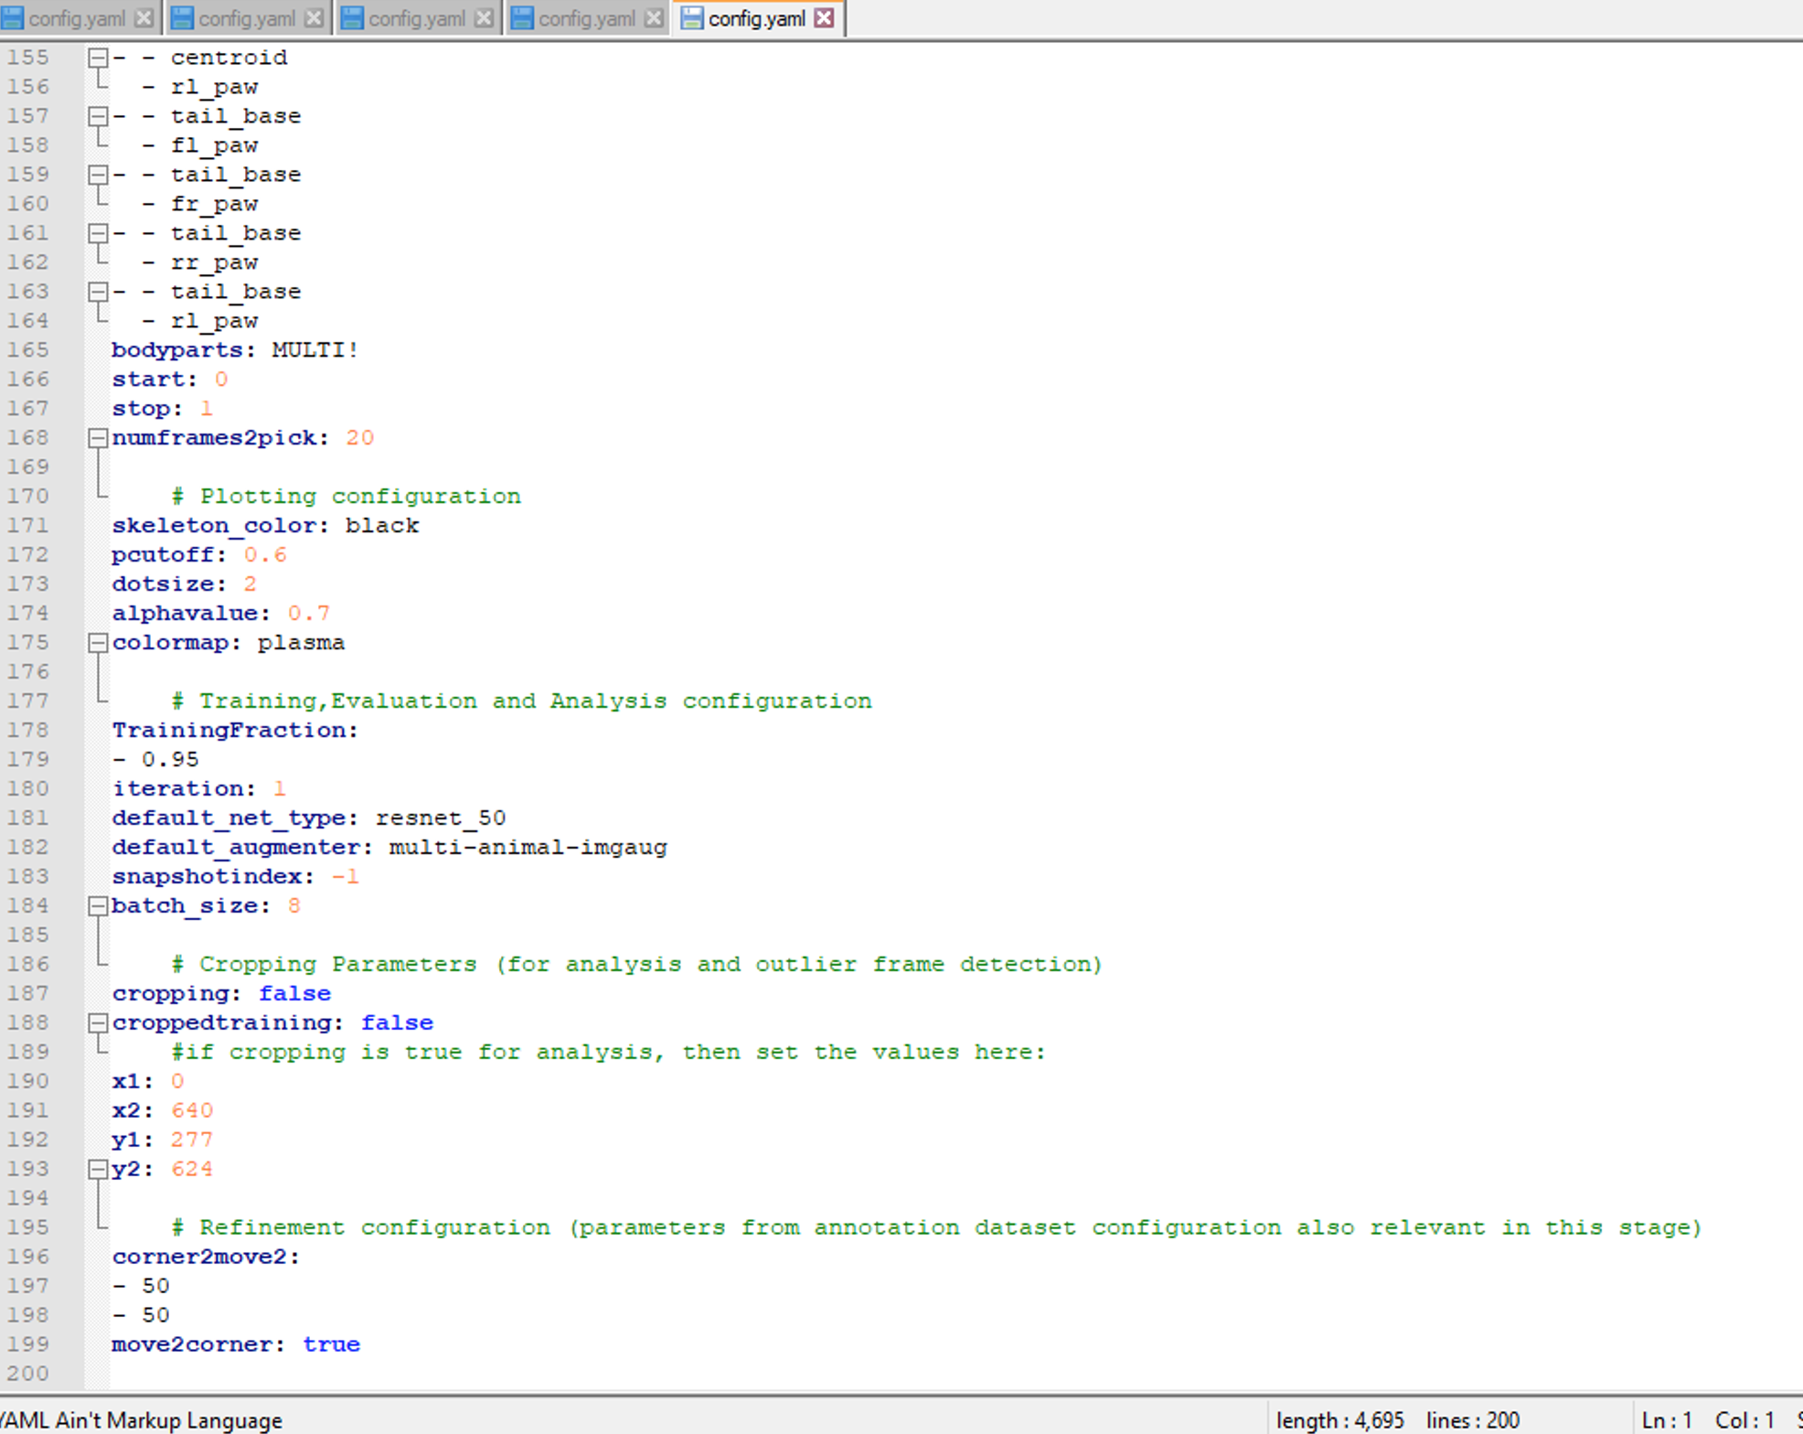Collapse the tail_base fold on line 157
The image size is (1803, 1434).
pyautogui.click(x=96, y=115)
